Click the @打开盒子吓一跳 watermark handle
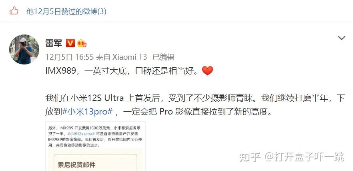 304,157
